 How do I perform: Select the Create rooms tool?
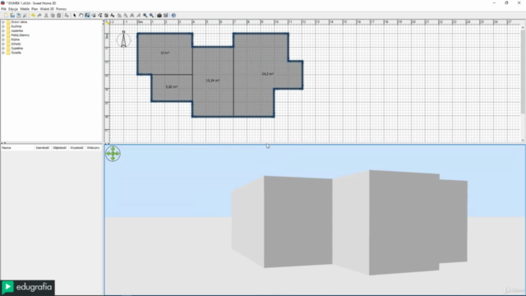pos(95,16)
